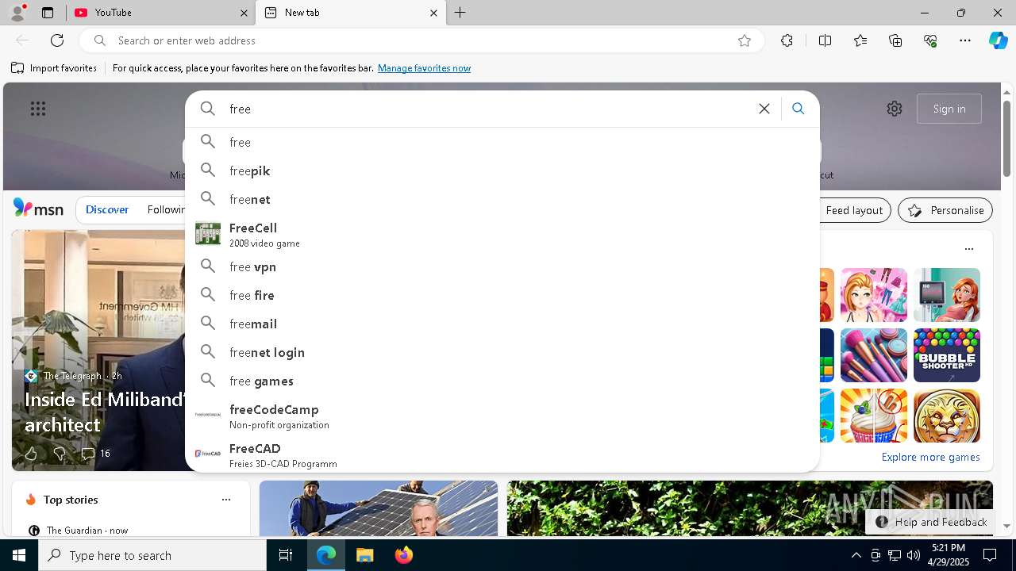Image resolution: width=1016 pixels, height=571 pixels.
Task: Open the cupcake game thumbnail
Action: click(874, 416)
